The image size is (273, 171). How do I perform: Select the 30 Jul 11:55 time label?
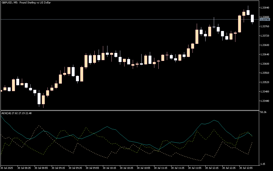point(195,168)
